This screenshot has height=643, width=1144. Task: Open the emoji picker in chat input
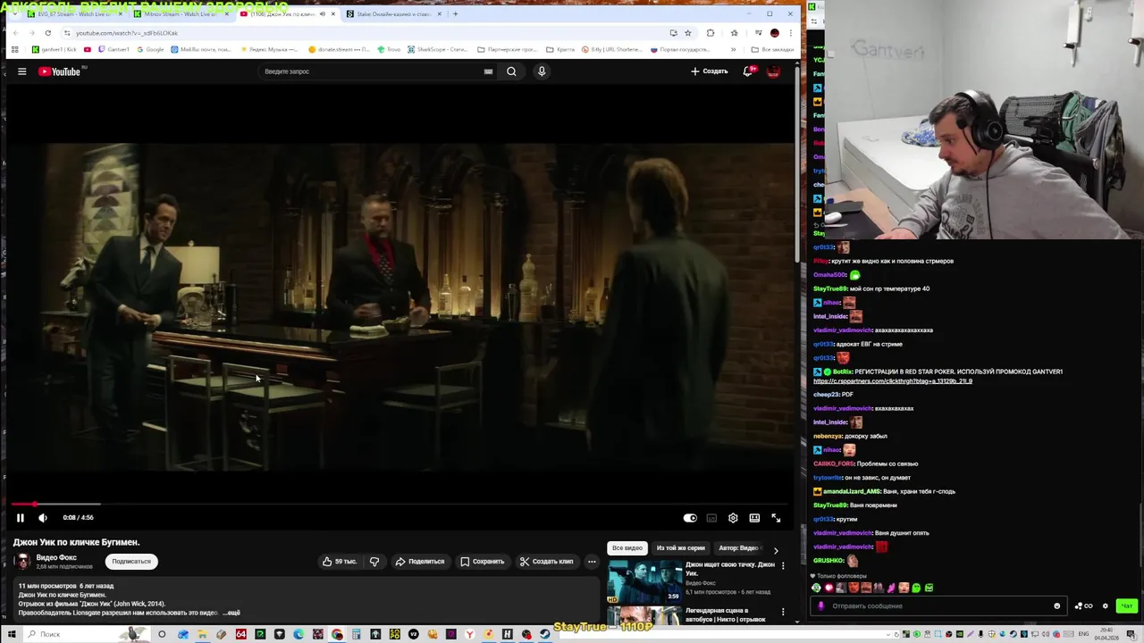(x=1057, y=606)
